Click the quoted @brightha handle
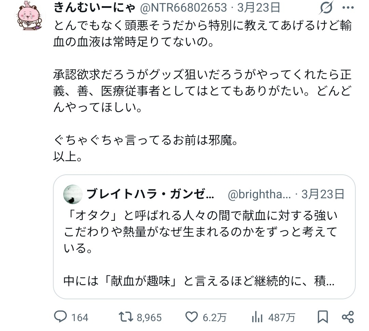Viewport: 369px width, 331px height. (x=259, y=195)
